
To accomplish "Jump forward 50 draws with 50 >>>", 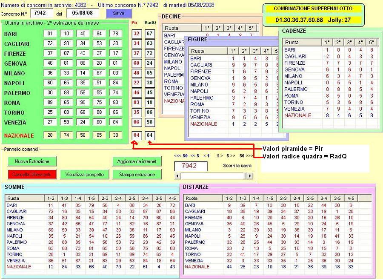I will 245,156.
